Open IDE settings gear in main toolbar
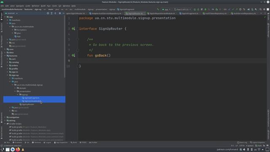The width and height of the screenshot is (270, 152). pos(264,9)
